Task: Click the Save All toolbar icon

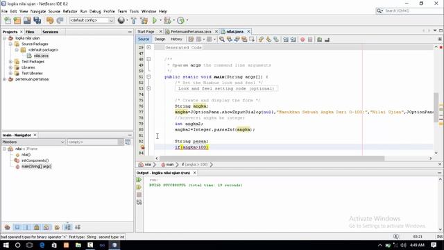Action: tap(37, 20)
